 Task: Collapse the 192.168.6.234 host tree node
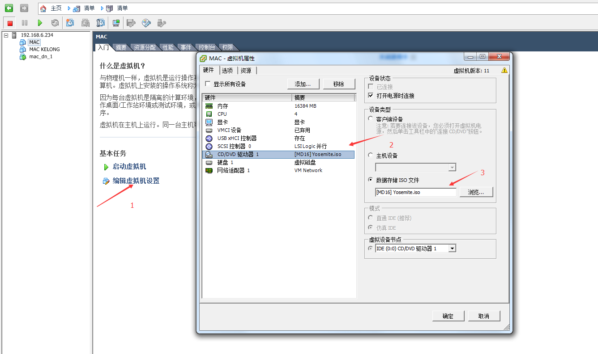6,35
